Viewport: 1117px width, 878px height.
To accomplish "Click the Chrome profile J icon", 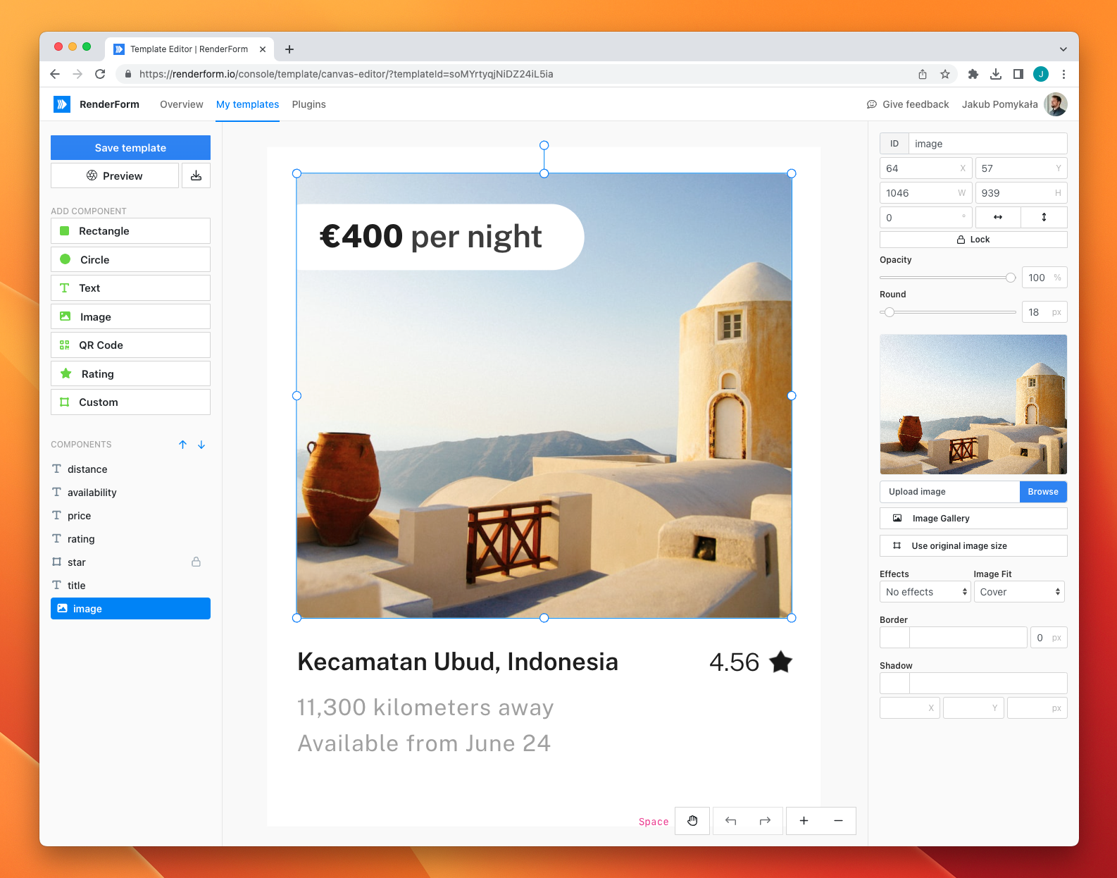I will pos(1041,74).
